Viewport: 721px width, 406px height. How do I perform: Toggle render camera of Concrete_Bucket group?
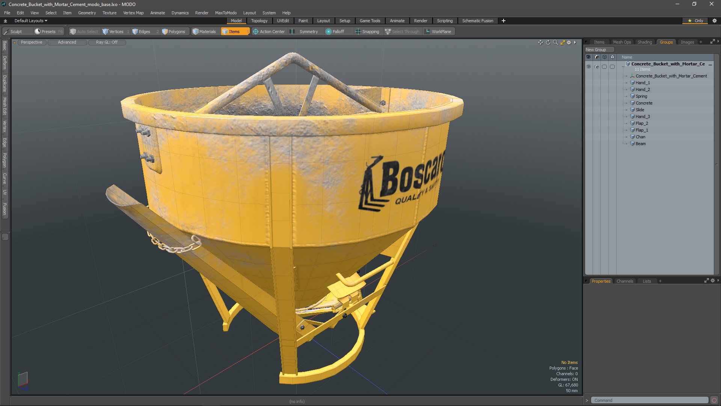click(x=597, y=67)
